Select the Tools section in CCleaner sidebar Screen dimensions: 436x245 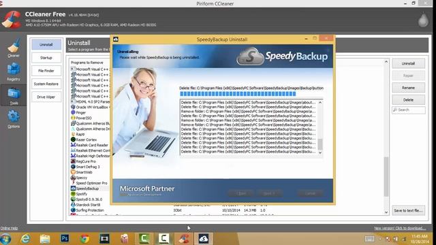tap(14, 95)
